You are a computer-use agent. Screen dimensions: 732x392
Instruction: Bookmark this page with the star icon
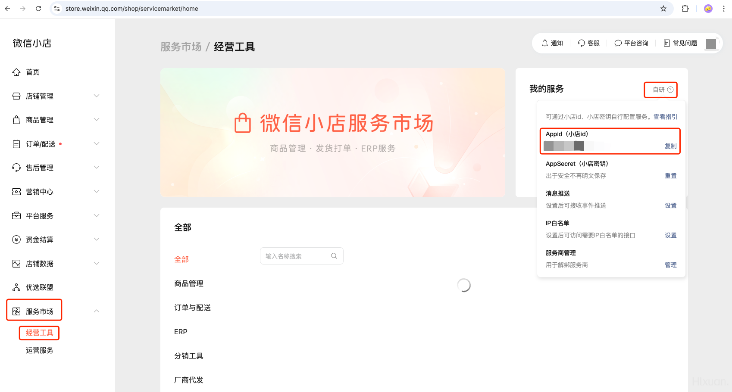tap(663, 9)
